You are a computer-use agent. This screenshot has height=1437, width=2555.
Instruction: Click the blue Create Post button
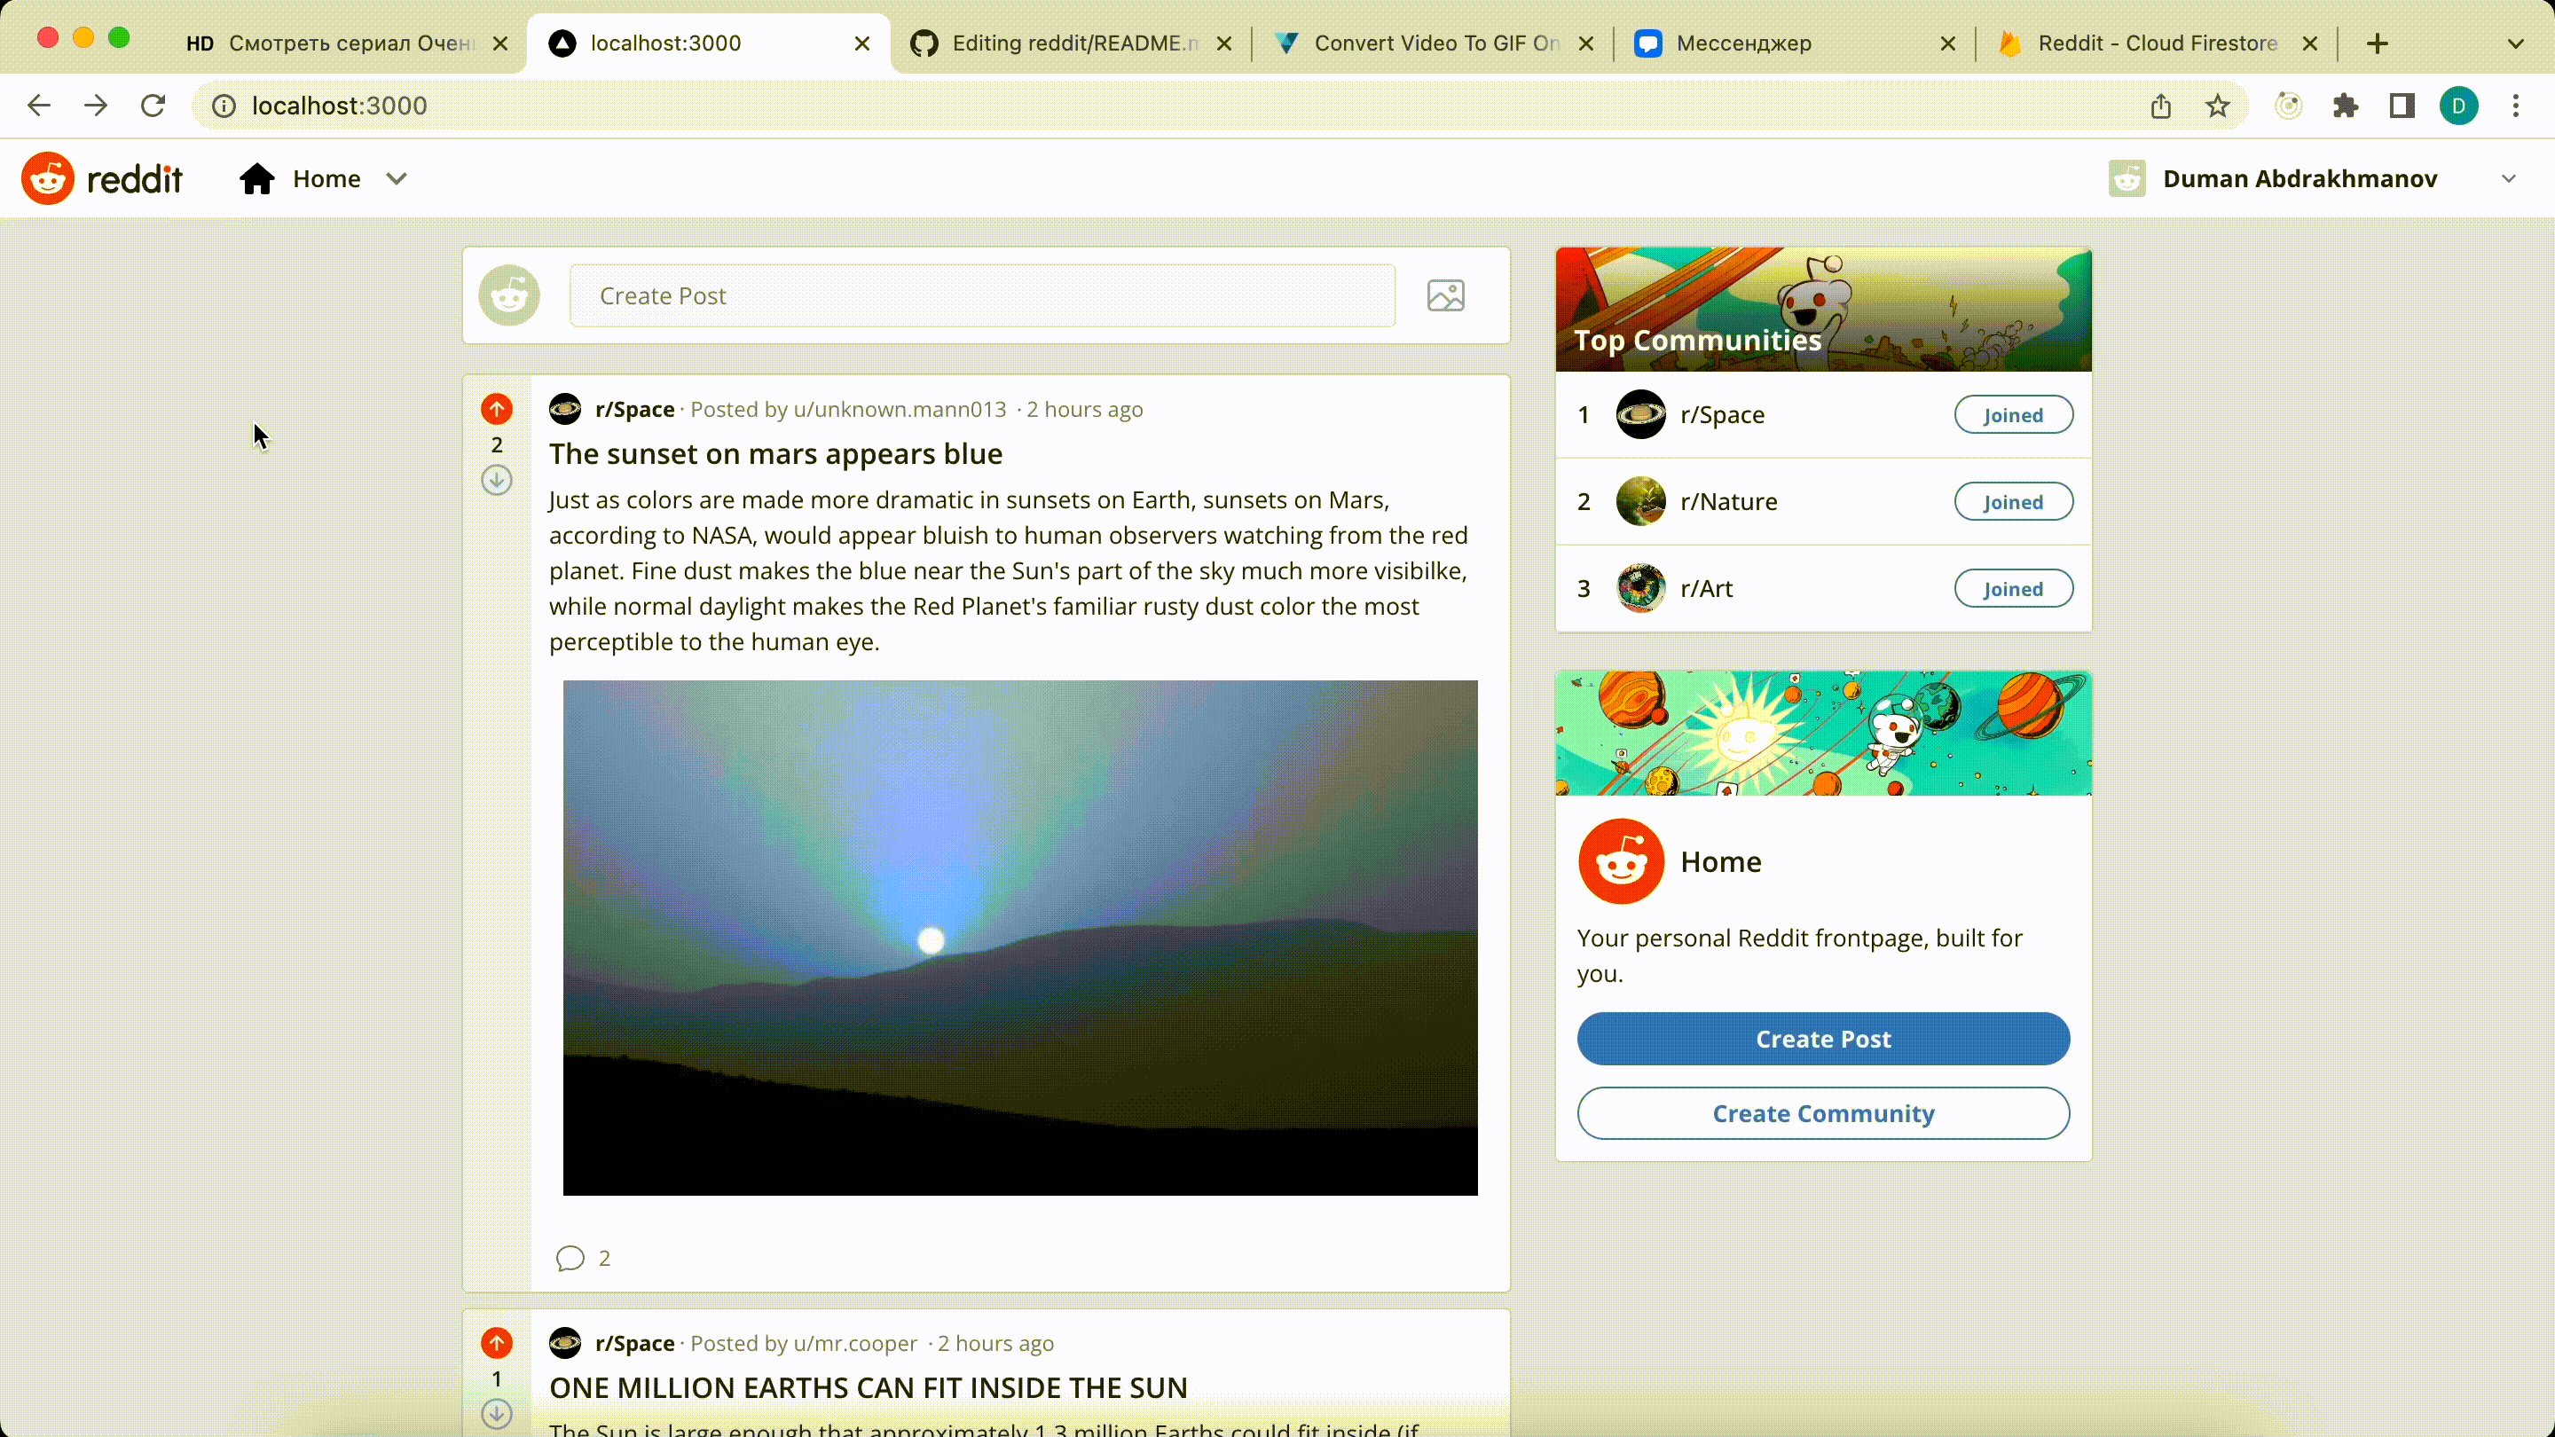tap(1823, 1039)
